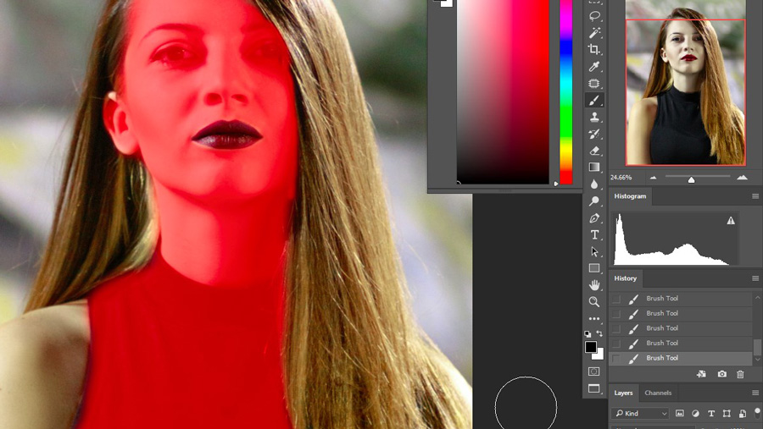Image resolution: width=763 pixels, height=429 pixels.
Task: Set history brush source on highlighted state
Action: 616,359
